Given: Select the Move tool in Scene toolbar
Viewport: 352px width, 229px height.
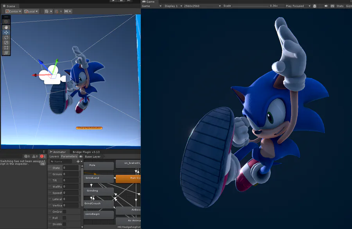Looking at the screenshot, I should pyautogui.click(x=6, y=32).
